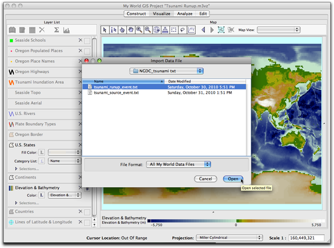Select the measure distance ruler tool
This screenshot has width=334, height=248.
tap(165, 30)
